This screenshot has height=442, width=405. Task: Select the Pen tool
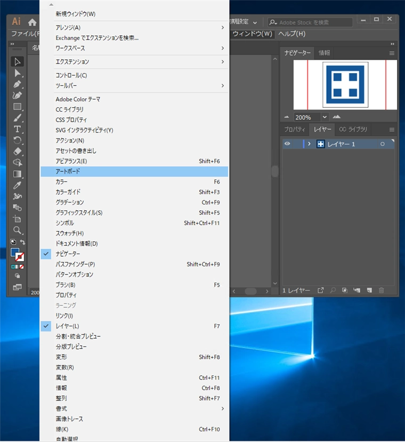click(x=18, y=84)
